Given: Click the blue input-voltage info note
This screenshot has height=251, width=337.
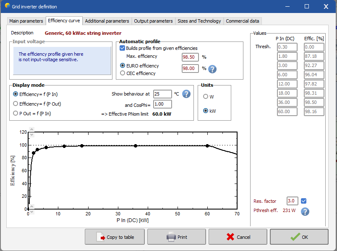Looking at the screenshot, I should [x=62, y=61].
